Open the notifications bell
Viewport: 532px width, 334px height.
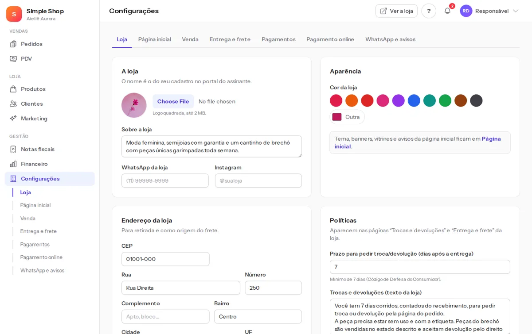[447, 11]
